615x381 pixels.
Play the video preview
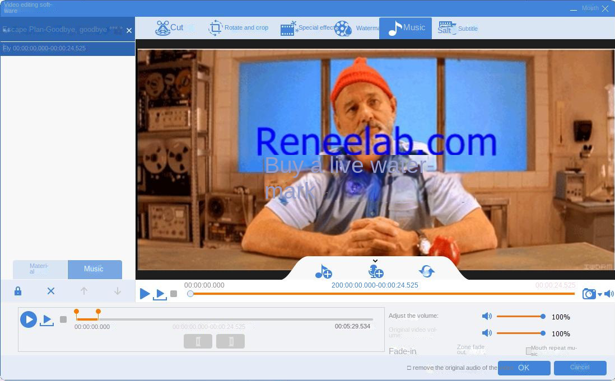[x=145, y=294]
